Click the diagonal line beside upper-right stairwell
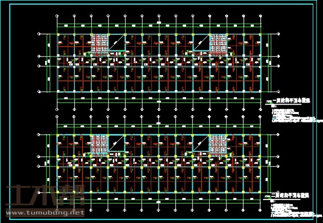This screenshot has height=223, width=323. (201, 43)
